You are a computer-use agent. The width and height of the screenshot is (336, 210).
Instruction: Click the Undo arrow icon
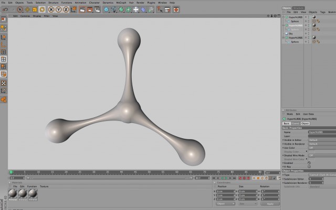pos(5,9)
